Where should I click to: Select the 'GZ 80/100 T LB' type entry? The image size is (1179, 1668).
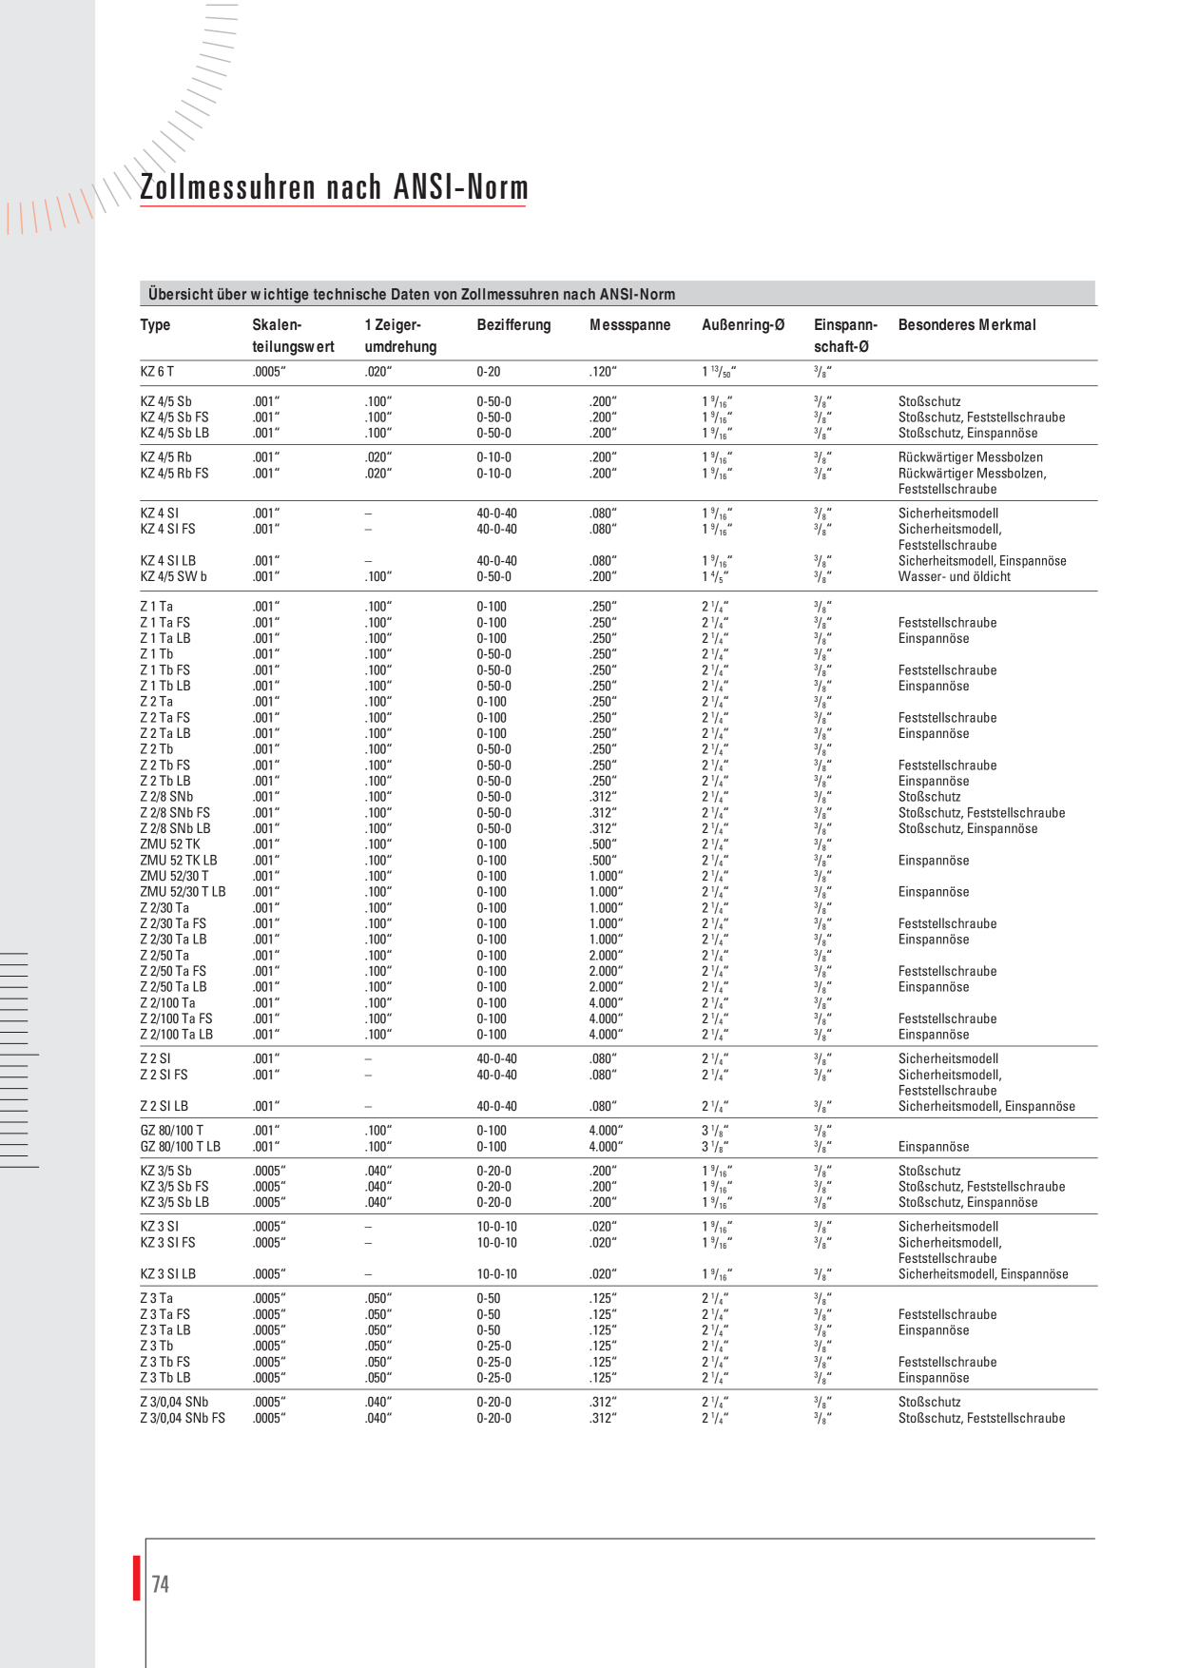pyautogui.click(x=180, y=1147)
